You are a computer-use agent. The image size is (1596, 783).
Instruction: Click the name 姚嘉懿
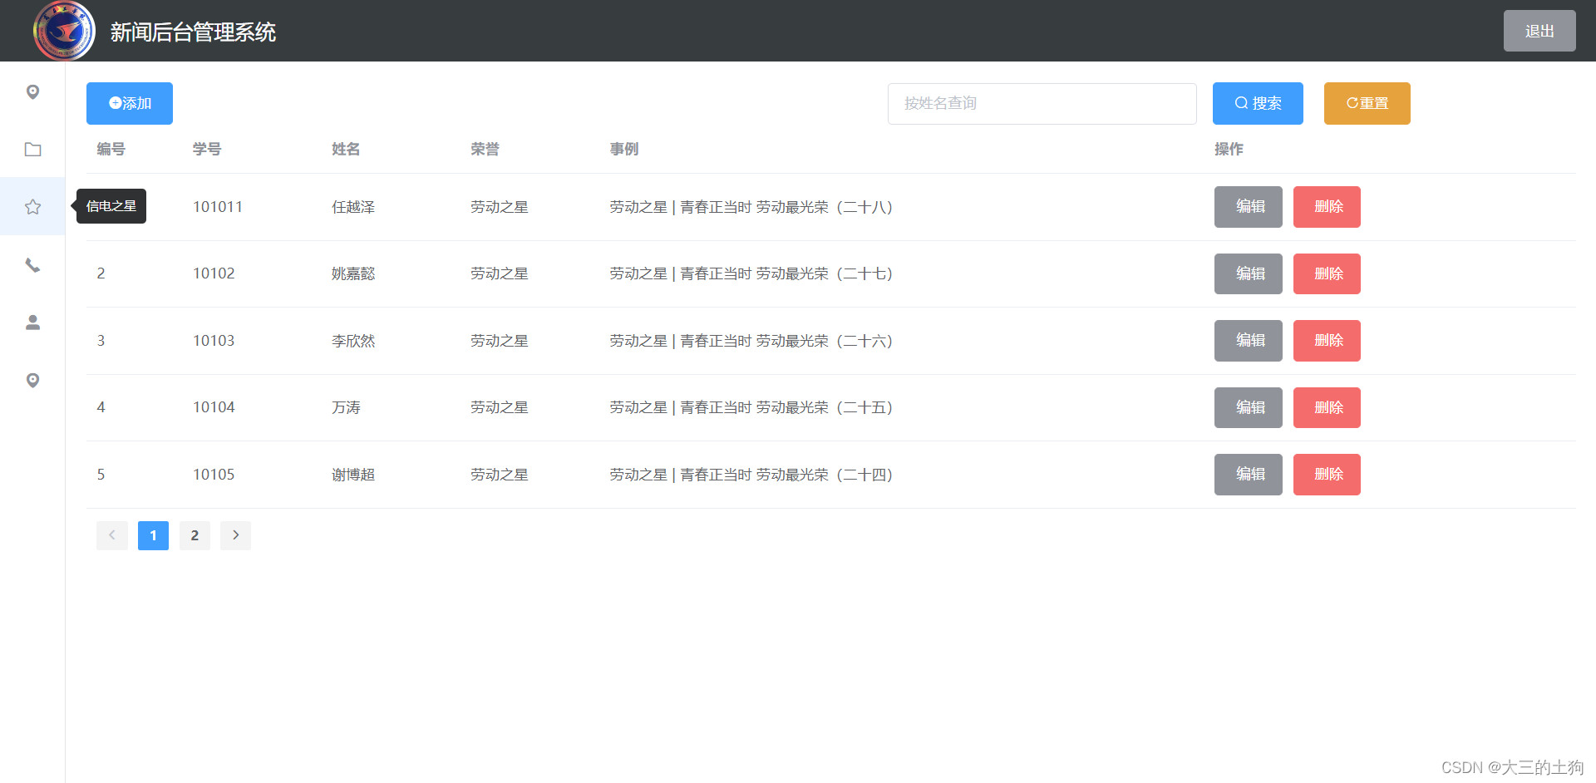[353, 273]
